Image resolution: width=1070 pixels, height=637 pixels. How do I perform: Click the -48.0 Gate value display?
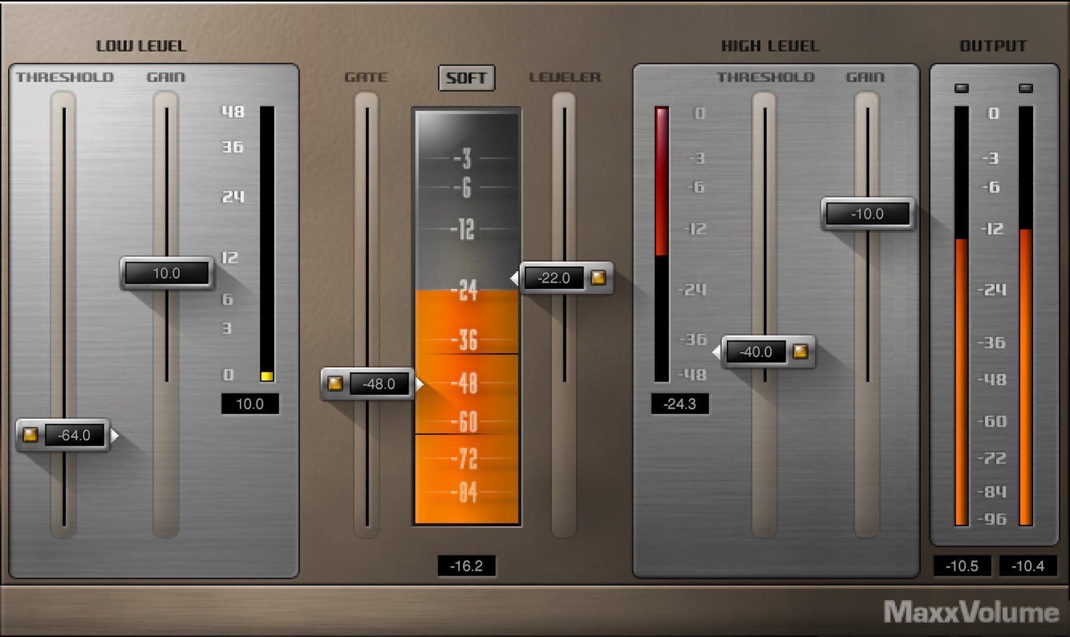click(379, 384)
